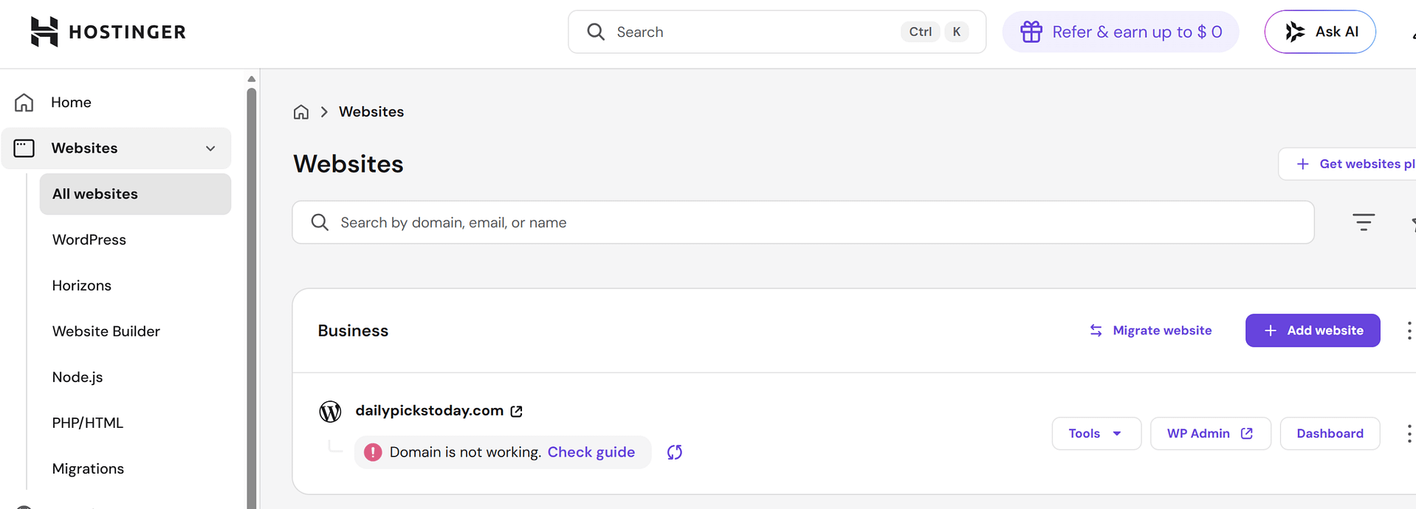This screenshot has width=1416, height=509.
Task: Click the WP Admin button
Action: (1209, 434)
